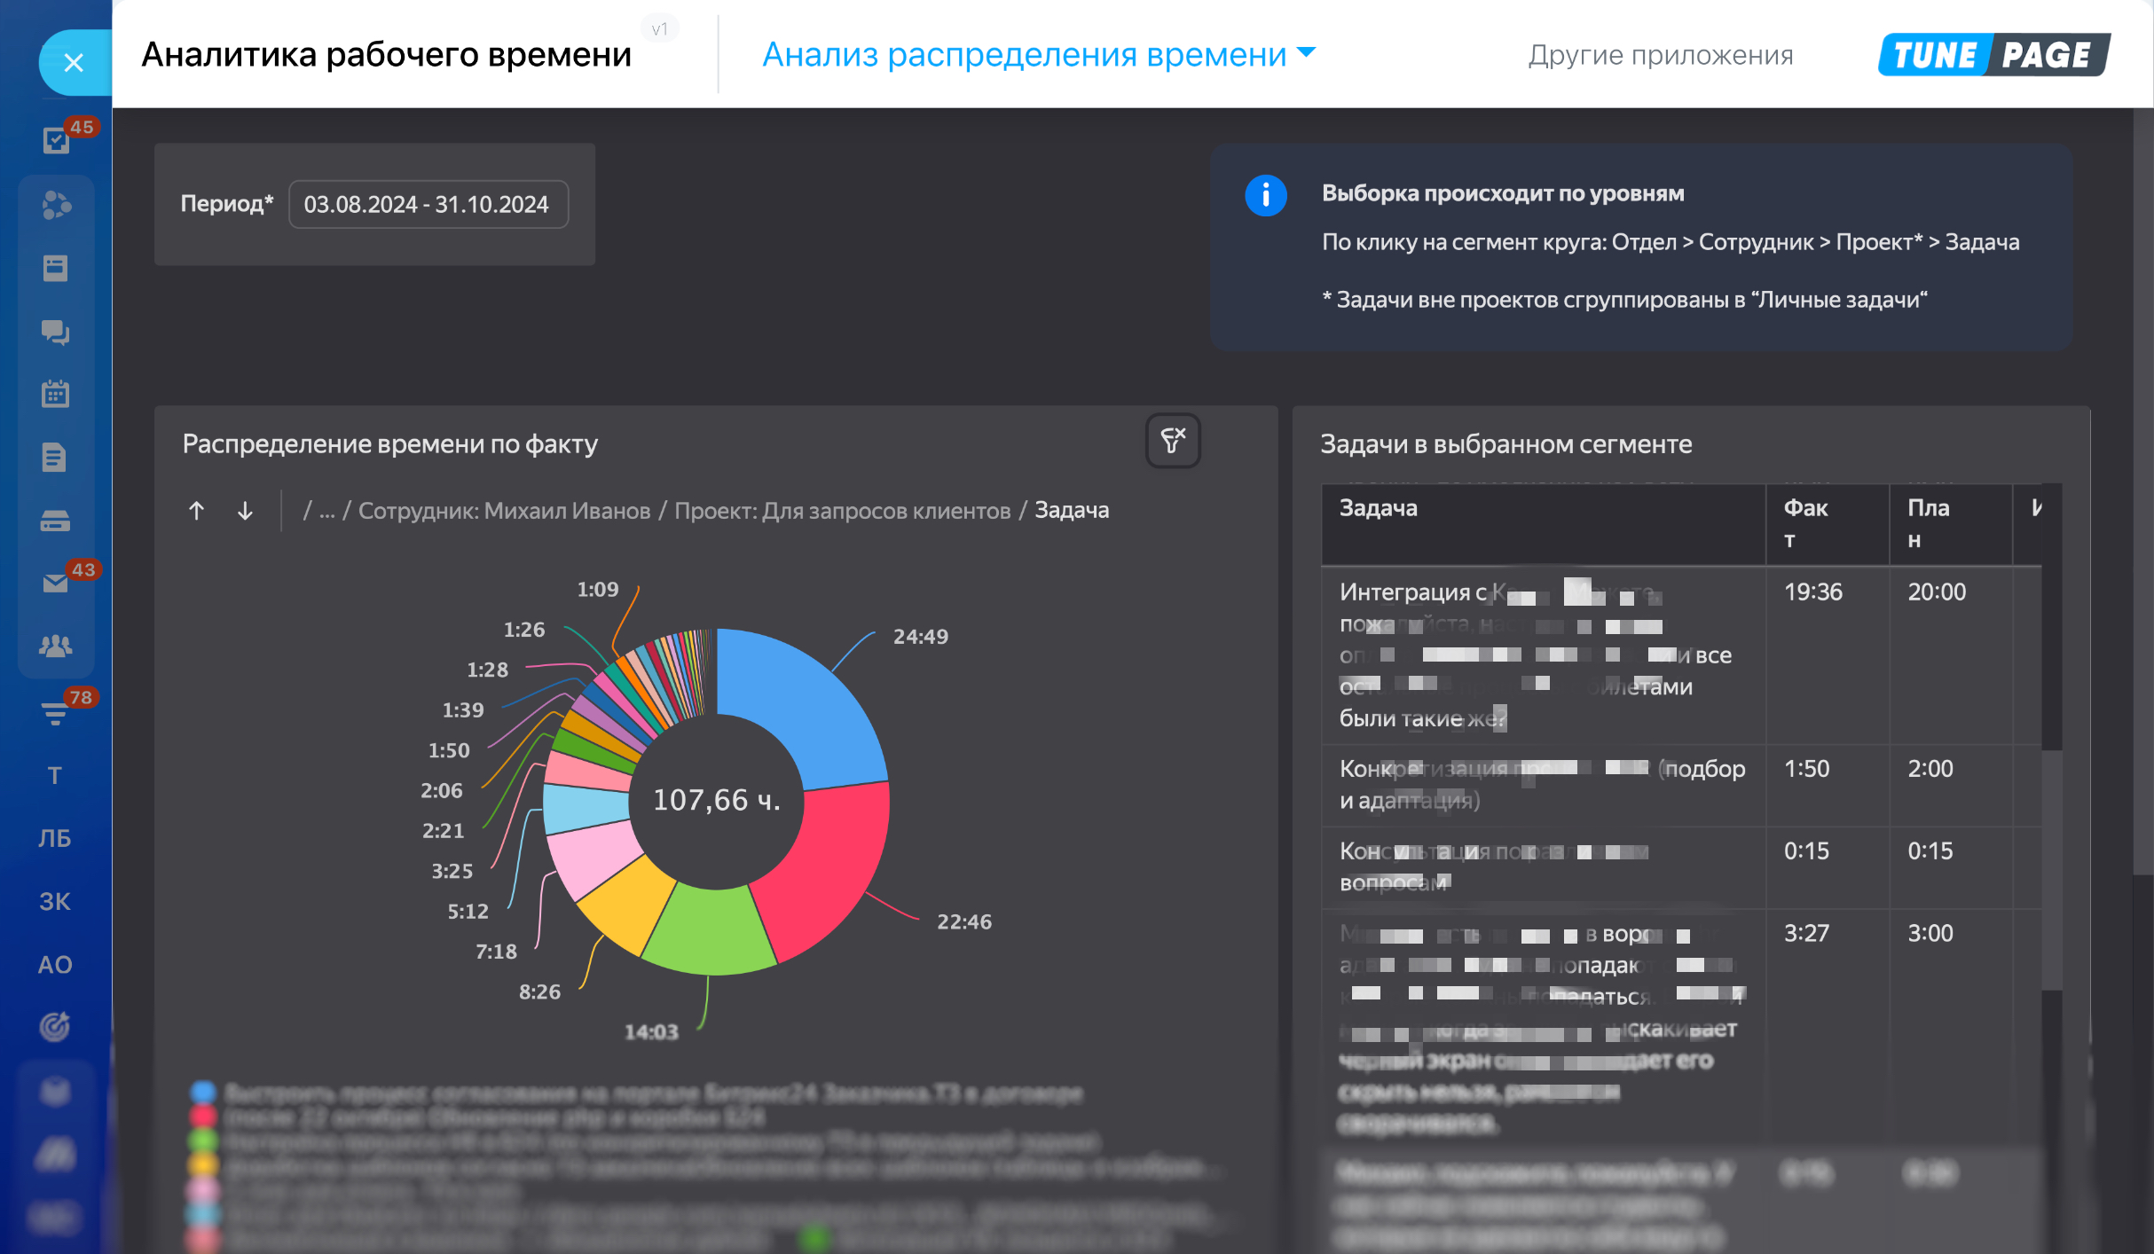Open the chat bubbles icon in sidebar

tap(55, 332)
